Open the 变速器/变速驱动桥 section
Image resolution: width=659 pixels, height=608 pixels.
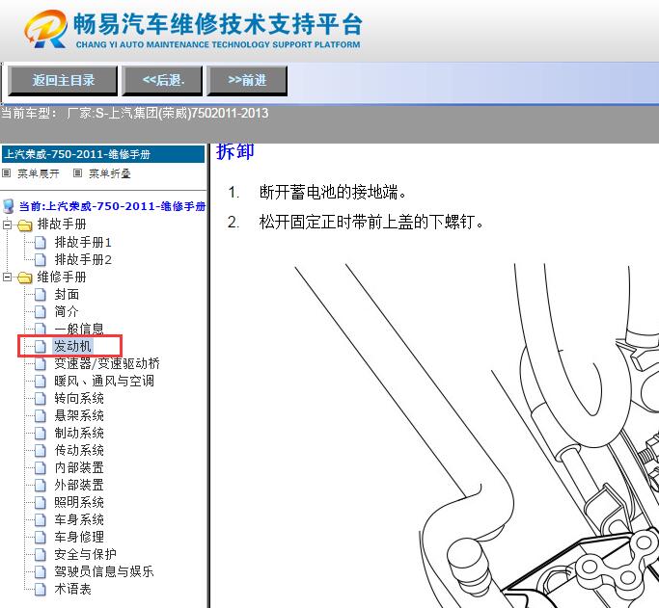pos(107,363)
